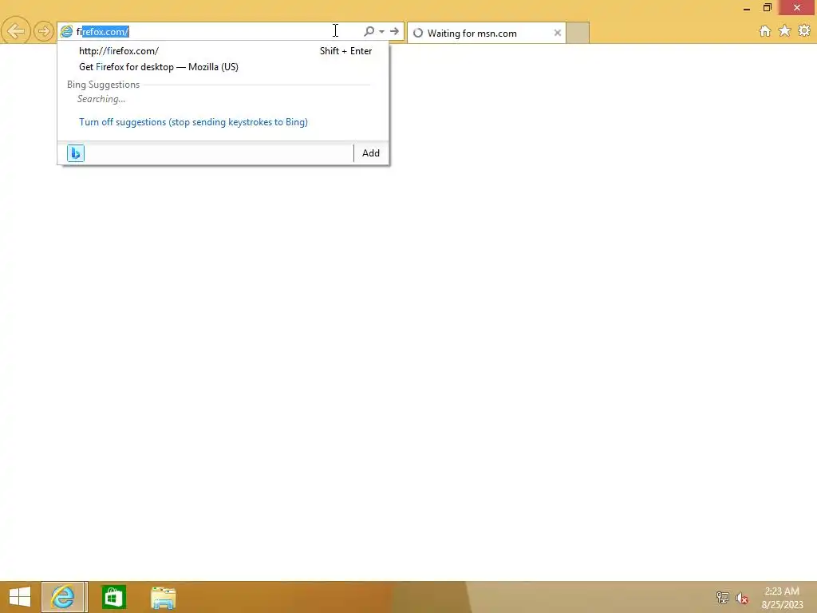The width and height of the screenshot is (817, 613).
Task: Click the 'Searching...' status text
Action: tap(101, 99)
